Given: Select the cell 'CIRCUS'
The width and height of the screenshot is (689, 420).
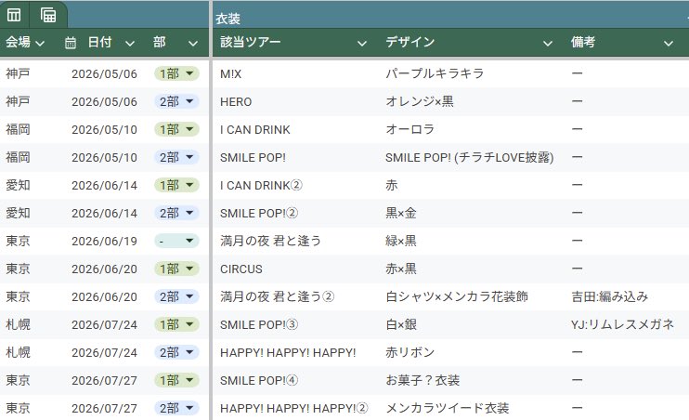Looking at the screenshot, I should tap(241, 269).
